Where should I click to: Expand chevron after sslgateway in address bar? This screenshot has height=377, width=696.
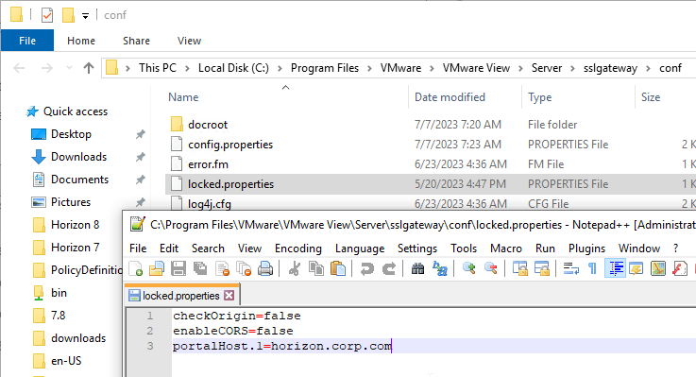pyautogui.click(x=649, y=68)
